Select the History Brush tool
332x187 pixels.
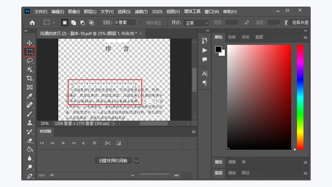coord(29,132)
